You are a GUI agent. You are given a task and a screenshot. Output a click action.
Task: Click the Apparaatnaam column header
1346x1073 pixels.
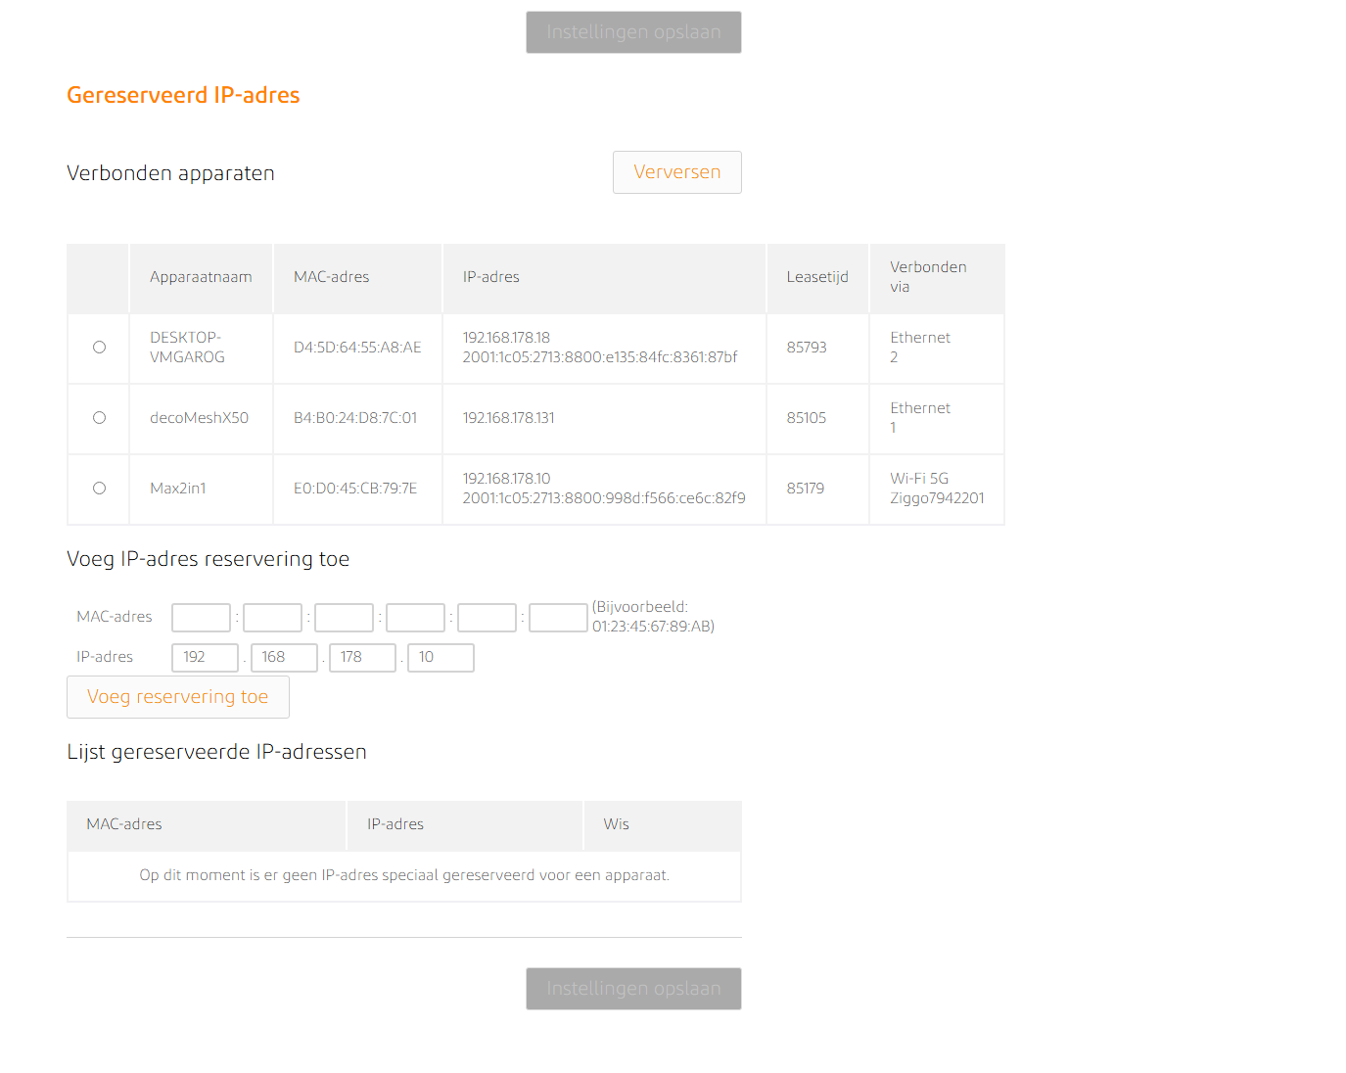tap(201, 277)
